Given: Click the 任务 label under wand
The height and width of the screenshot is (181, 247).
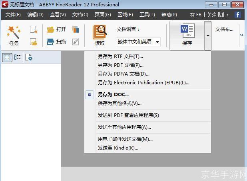Looking at the screenshot, I should 14,43.
